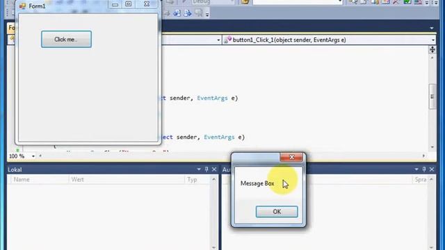445x250 pixels.
Task: Close the message box with the red X
Action: pyautogui.click(x=291, y=158)
